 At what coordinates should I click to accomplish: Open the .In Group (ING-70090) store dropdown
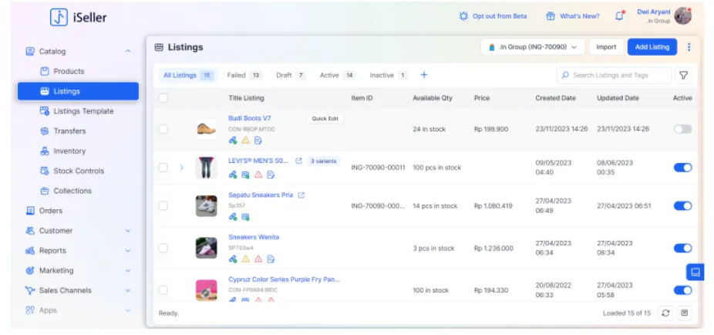(x=533, y=47)
